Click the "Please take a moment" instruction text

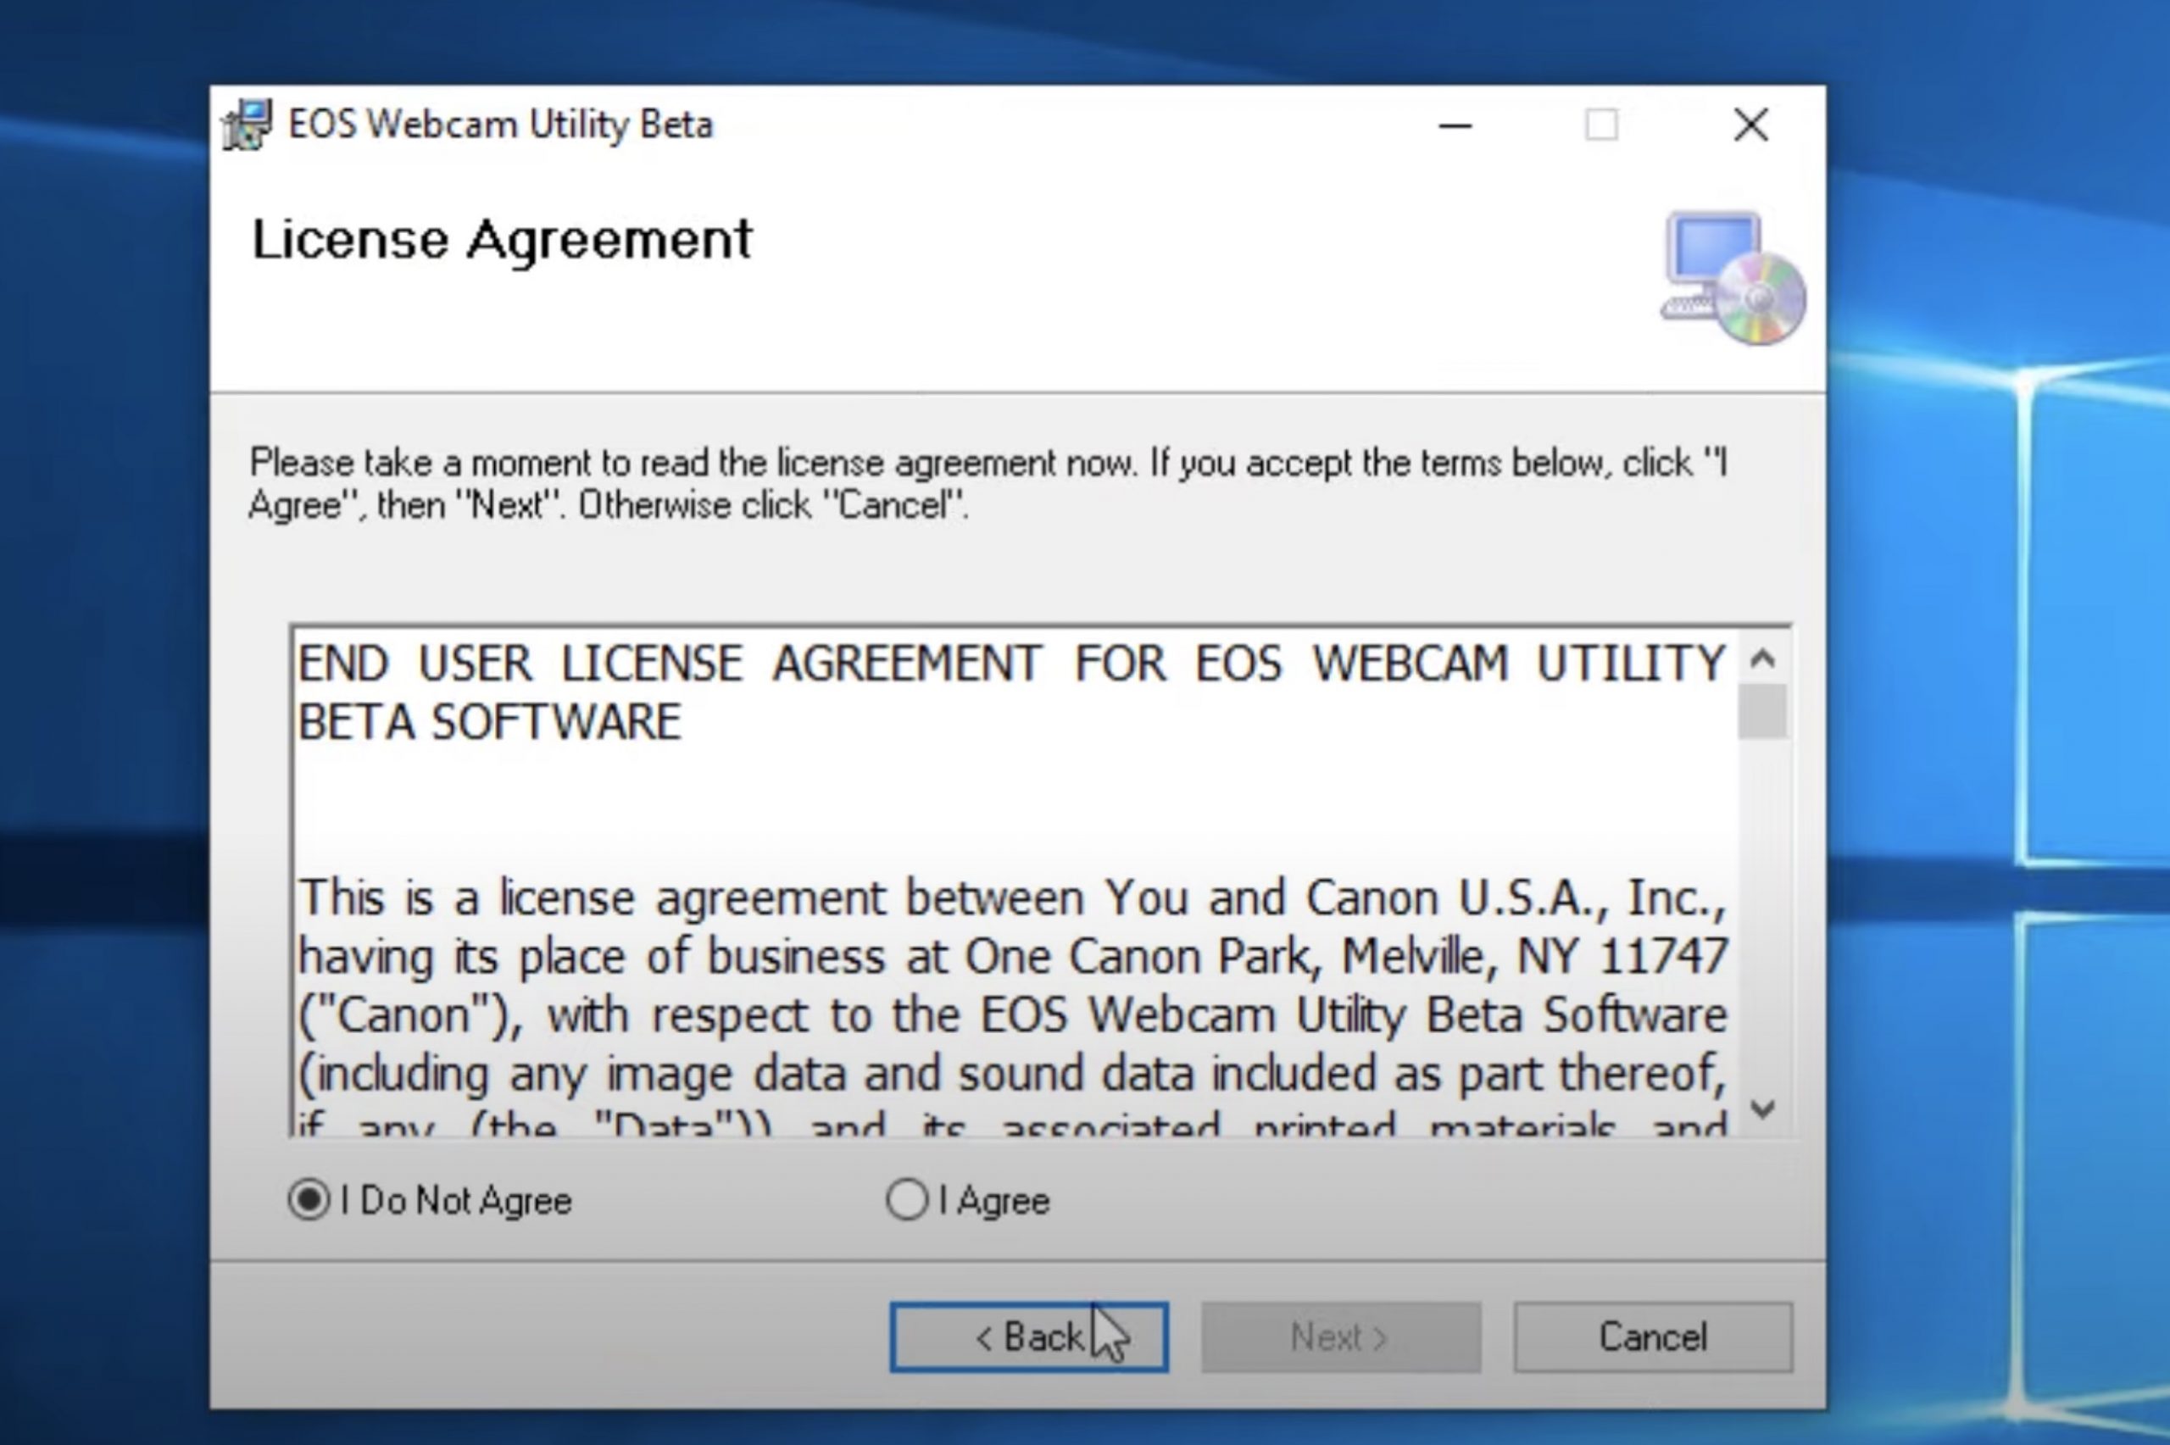986,463
